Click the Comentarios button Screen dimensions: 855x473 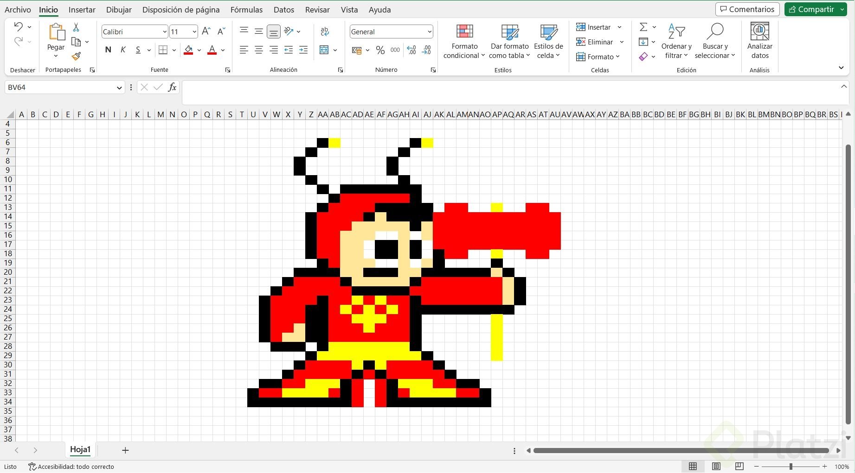(747, 9)
